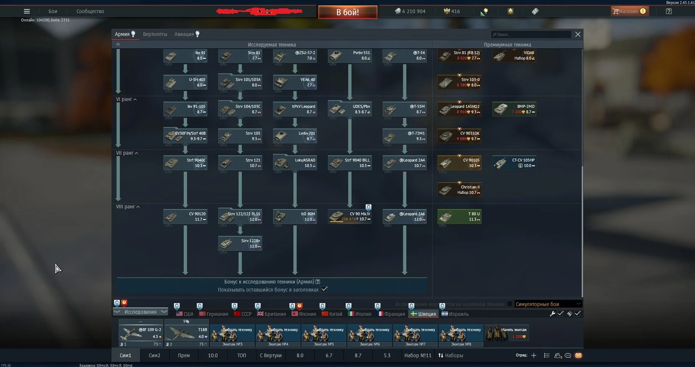Collapse the research tree header chevron
The width and height of the screenshot is (695, 367).
[118, 45]
